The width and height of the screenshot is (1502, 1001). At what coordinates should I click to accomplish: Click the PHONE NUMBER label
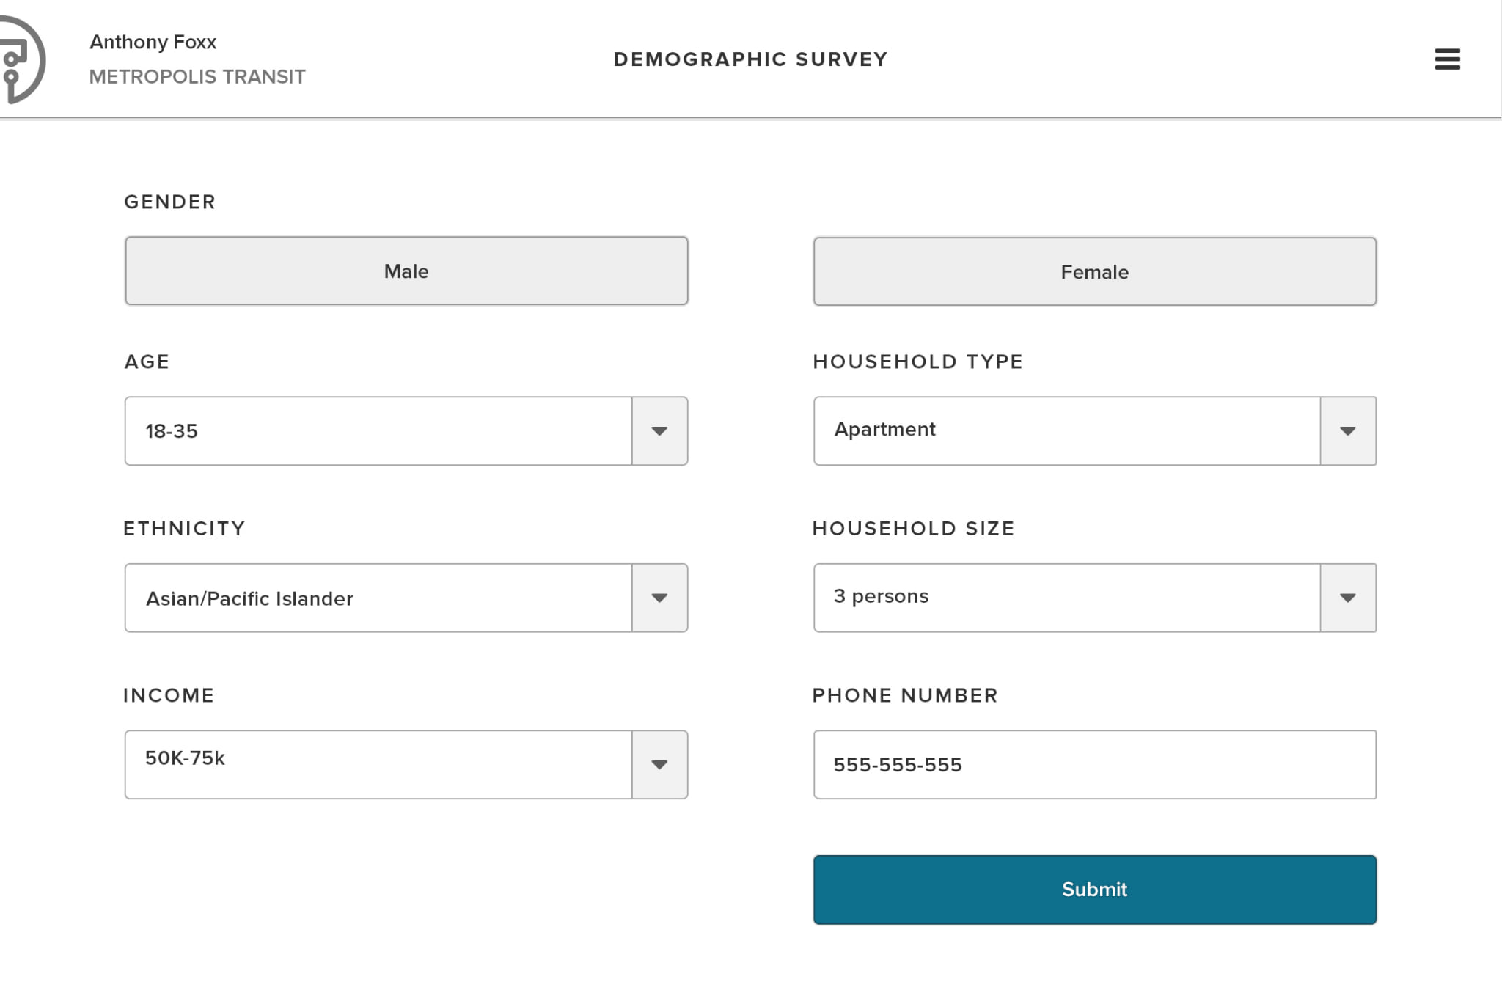click(x=905, y=695)
